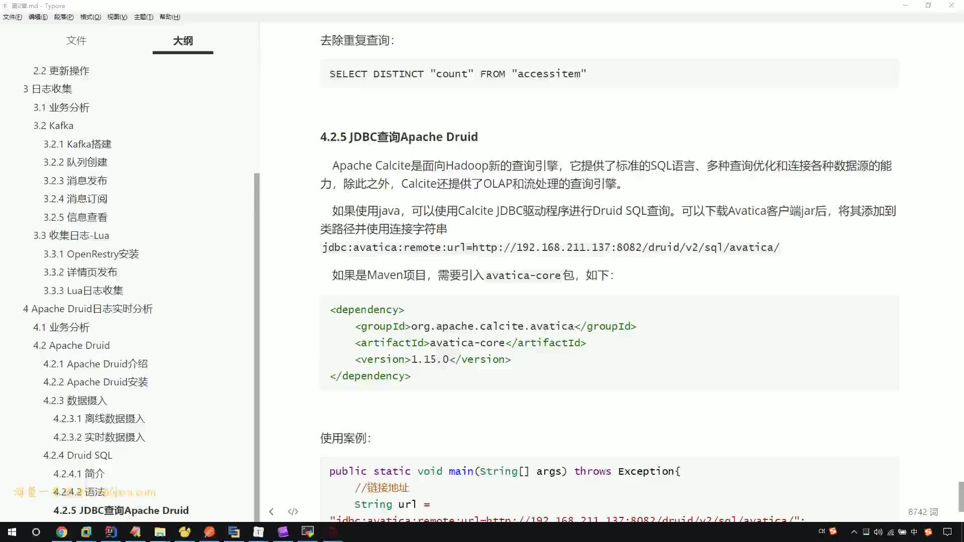This screenshot has width=964, height=542.
Task: Navigate to 4.1 业务分析 heading
Action: [61, 327]
